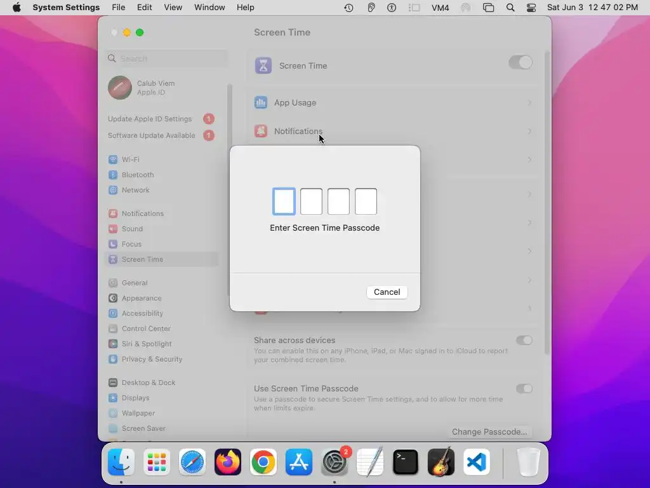Open Visual Studio Code from Dock
Viewport: 650px width, 488px height.
pyautogui.click(x=476, y=462)
